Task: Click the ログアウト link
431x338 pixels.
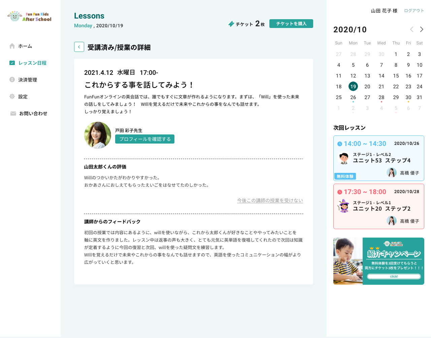Action: click(414, 11)
